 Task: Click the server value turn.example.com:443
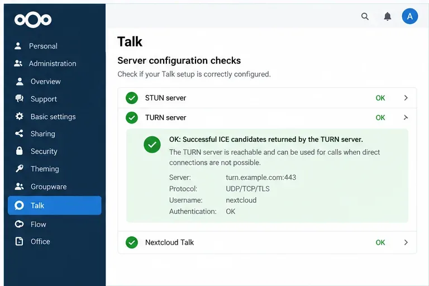pyautogui.click(x=261, y=177)
